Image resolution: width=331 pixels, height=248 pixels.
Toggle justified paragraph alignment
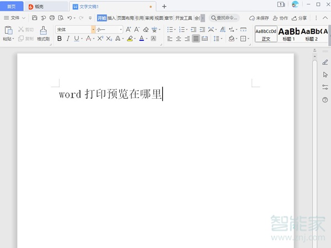pos(196,39)
